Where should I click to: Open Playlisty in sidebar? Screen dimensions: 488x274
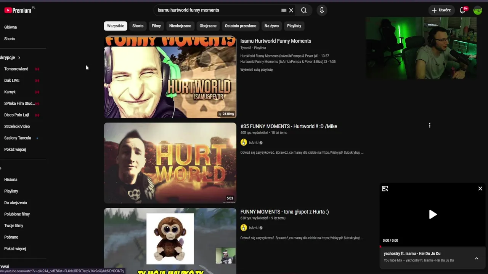[11, 191]
